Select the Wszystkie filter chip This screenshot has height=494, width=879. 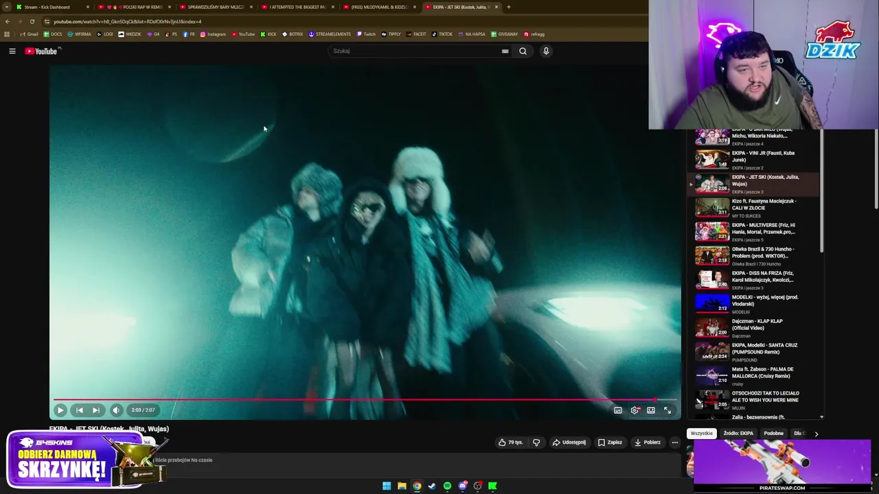pos(702,434)
